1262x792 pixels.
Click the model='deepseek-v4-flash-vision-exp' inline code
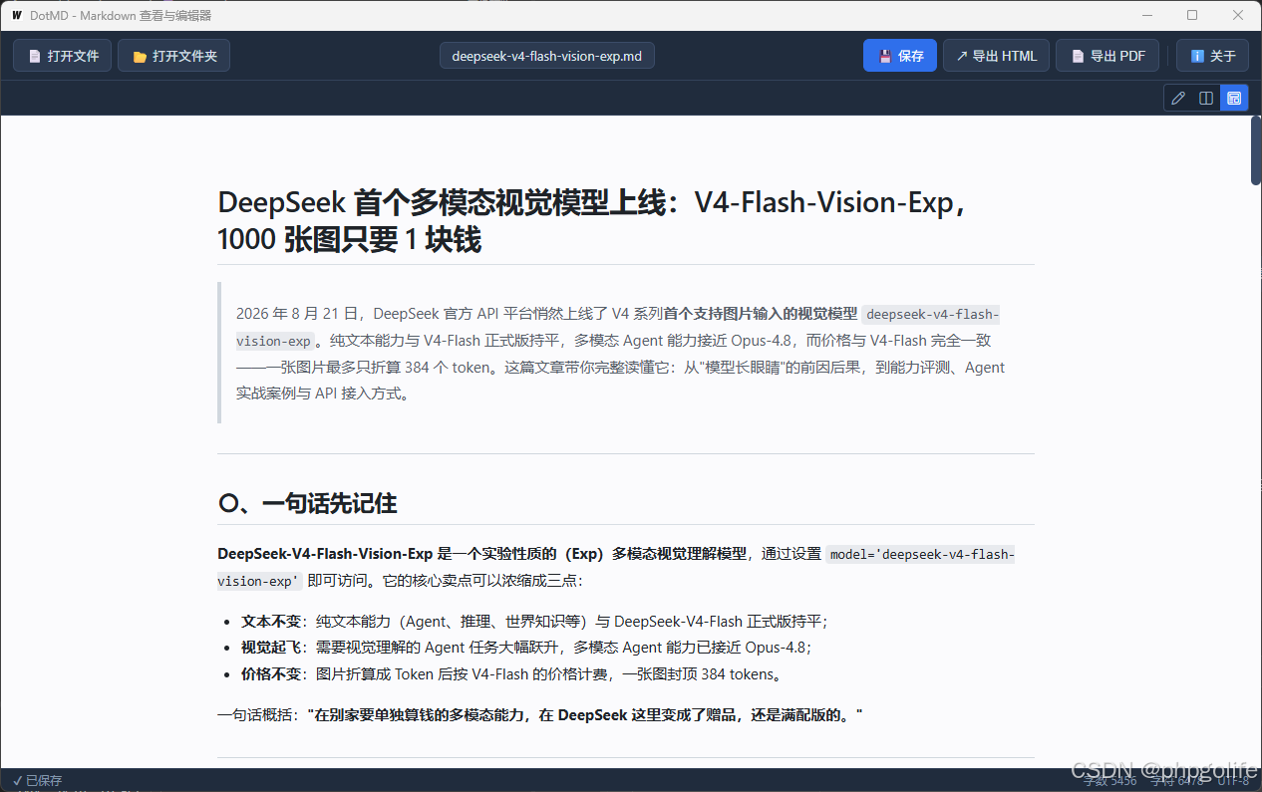[616, 567]
